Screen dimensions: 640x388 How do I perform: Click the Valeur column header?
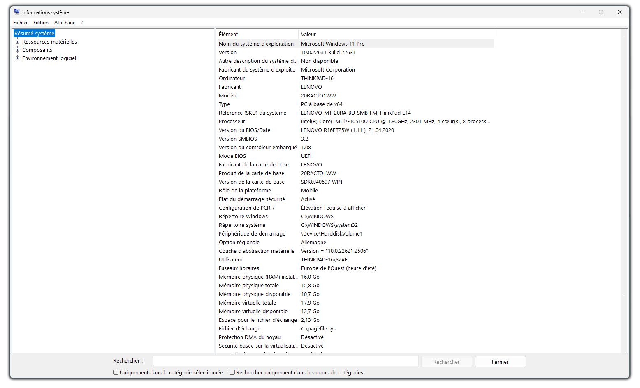coord(396,35)
